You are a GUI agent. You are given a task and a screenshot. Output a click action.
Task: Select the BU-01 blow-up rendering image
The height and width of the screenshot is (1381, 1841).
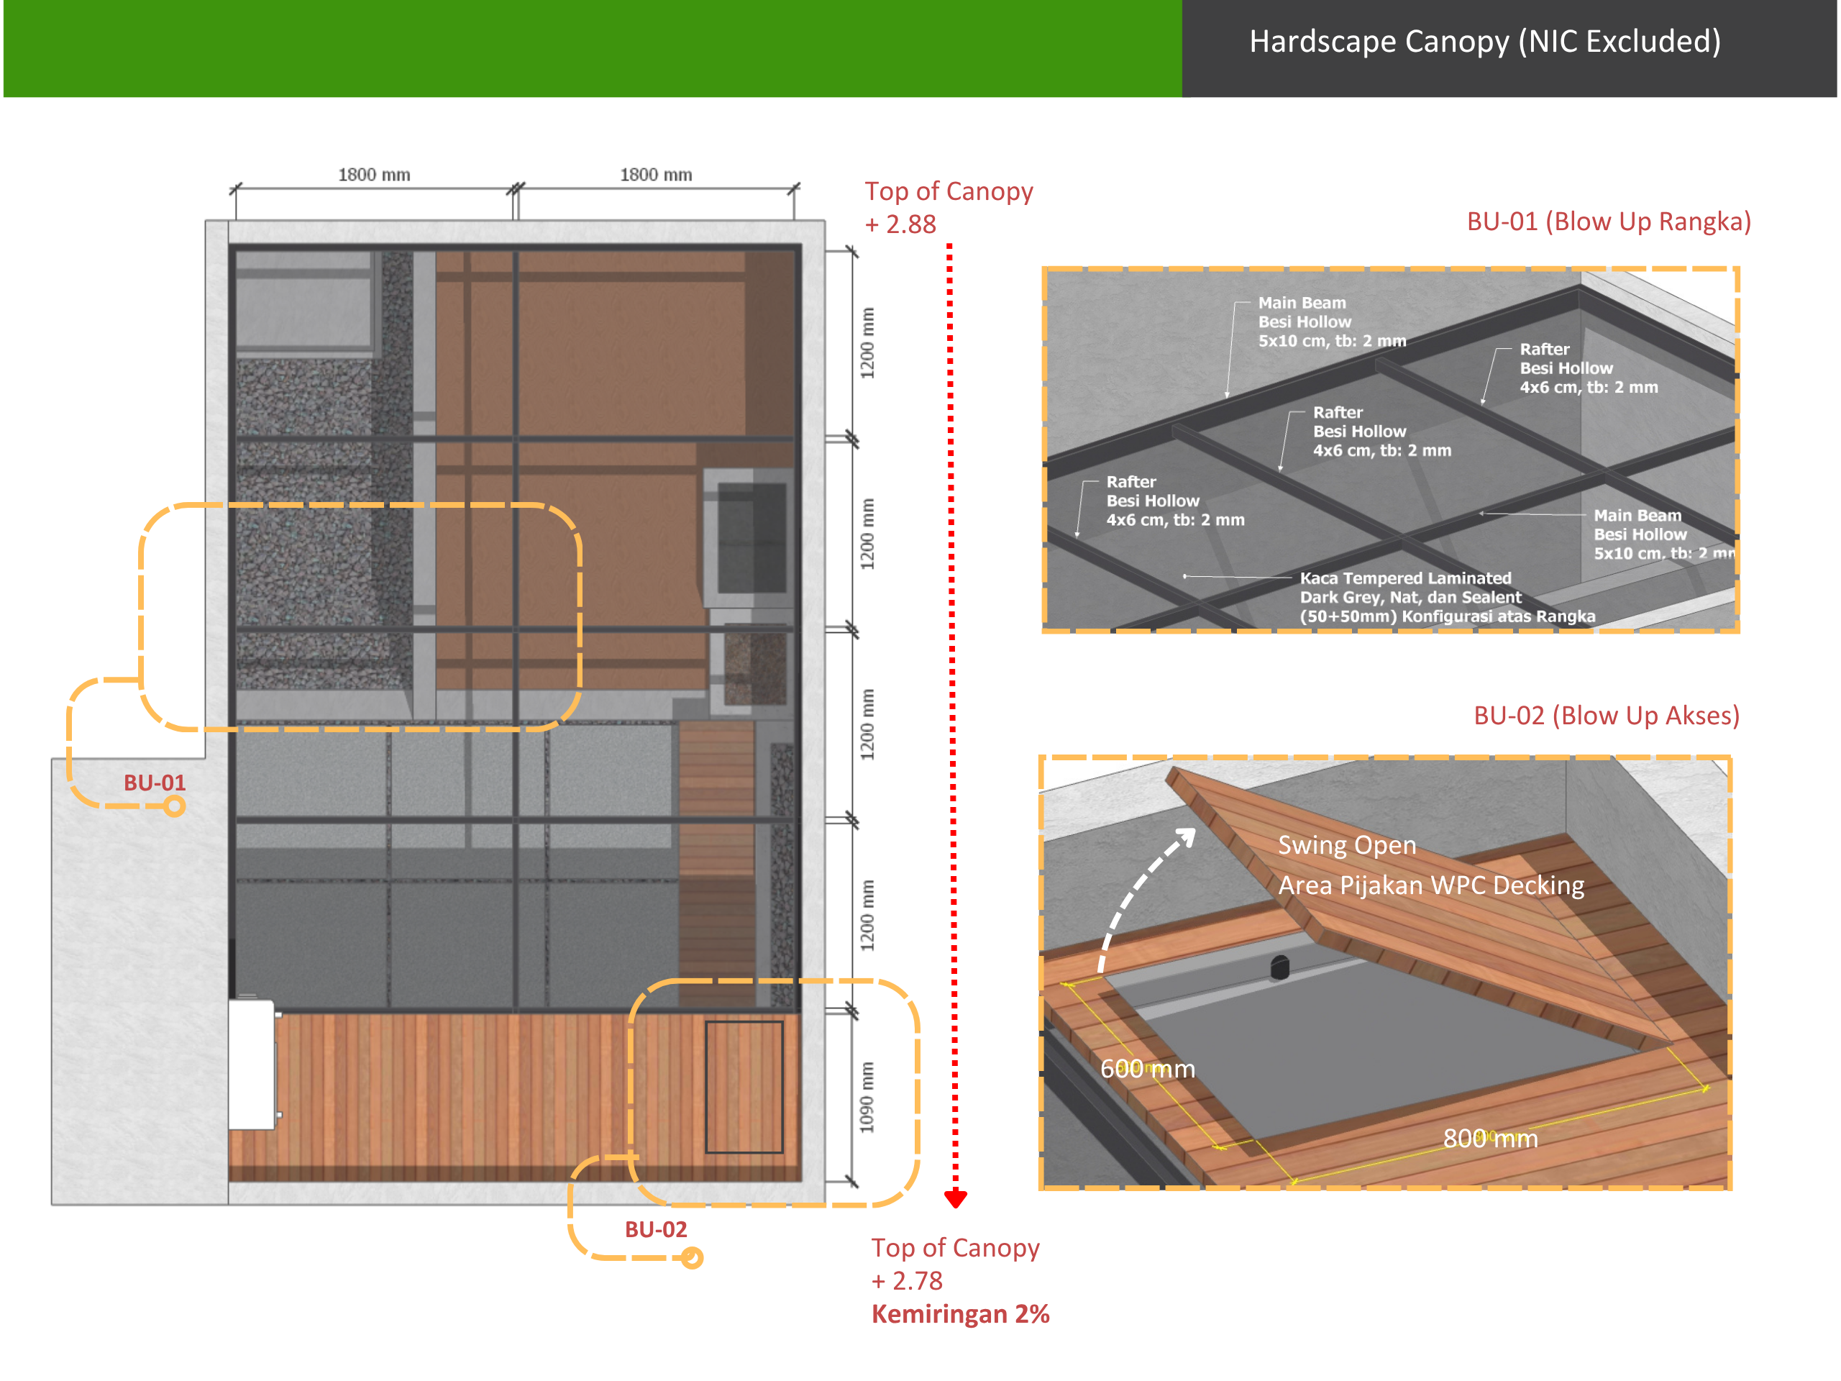(1391, 450)
